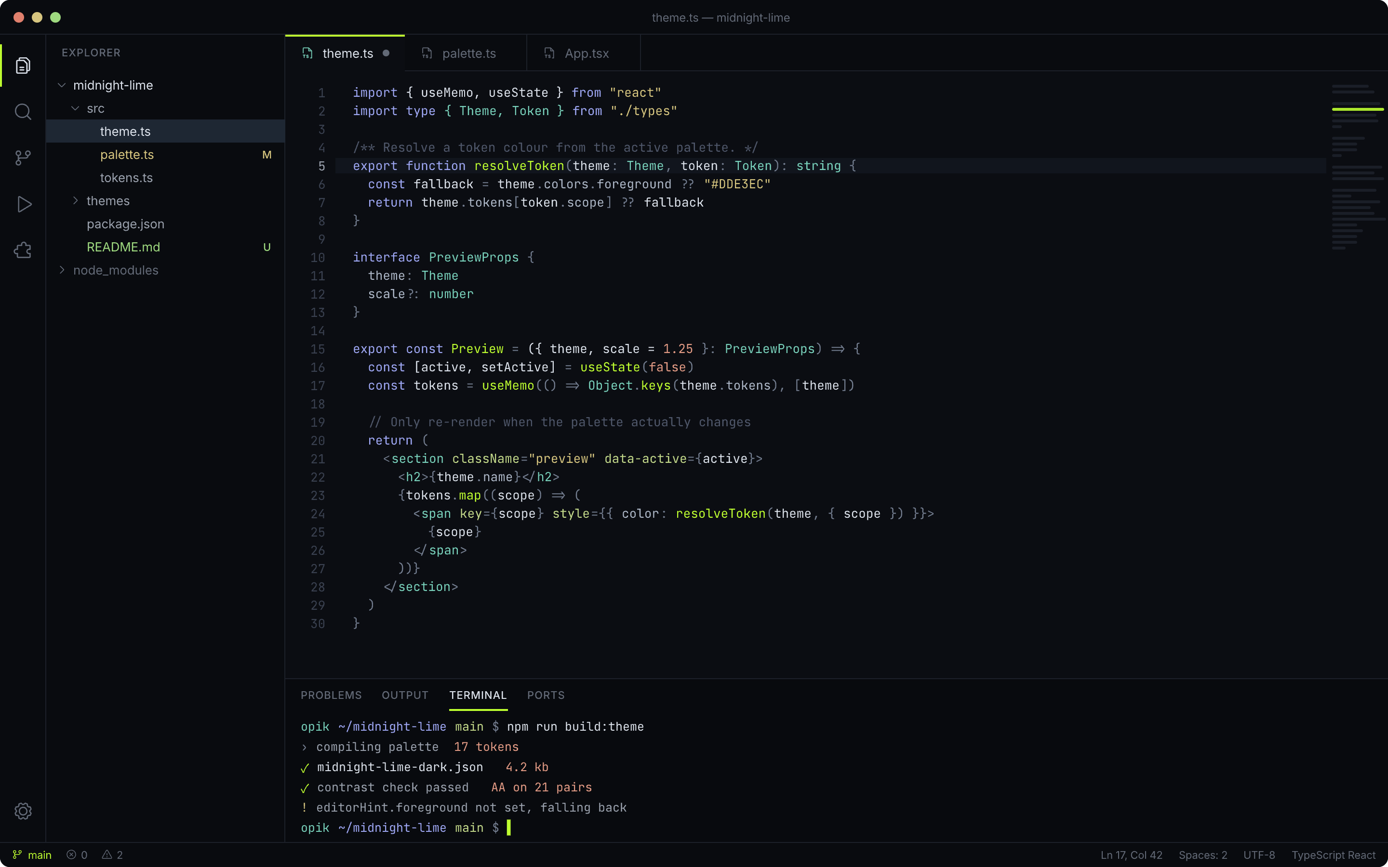1388x867 pixels.
Task: Select the TERMINAL panel tab
Action: tap(478, 695)
